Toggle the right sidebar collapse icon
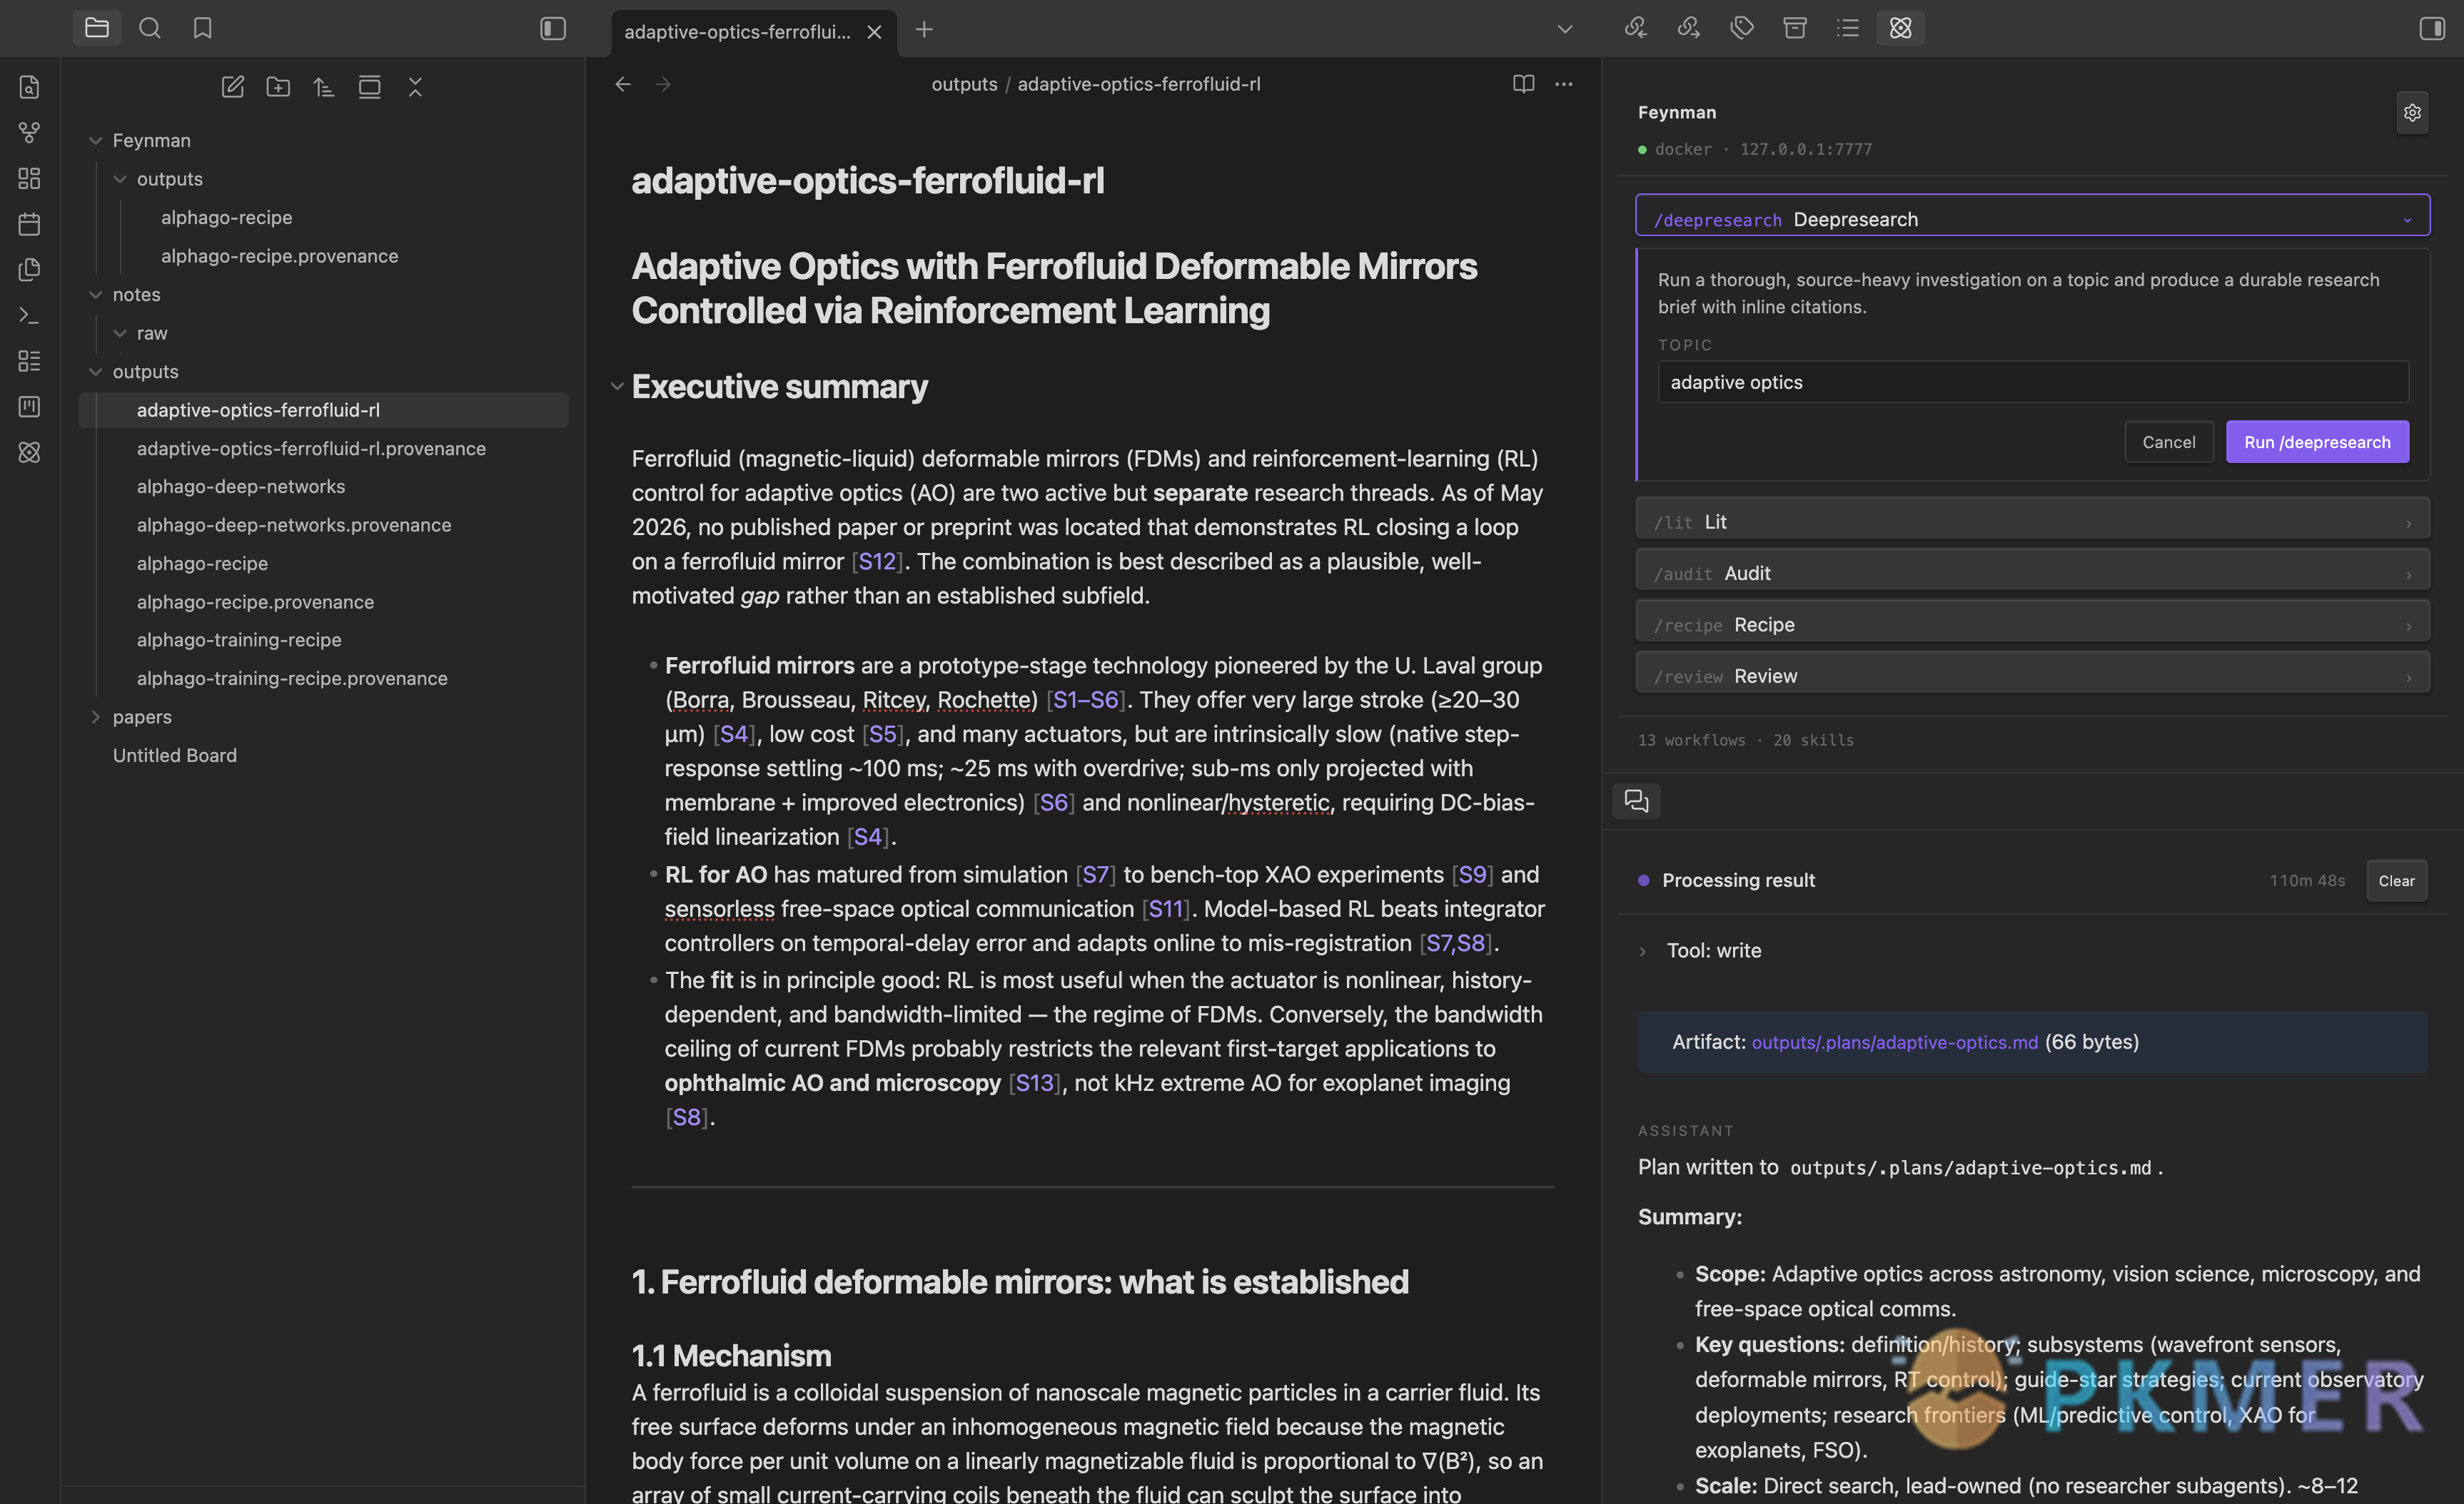The image size is (2464, 1504). point(2431,28)
